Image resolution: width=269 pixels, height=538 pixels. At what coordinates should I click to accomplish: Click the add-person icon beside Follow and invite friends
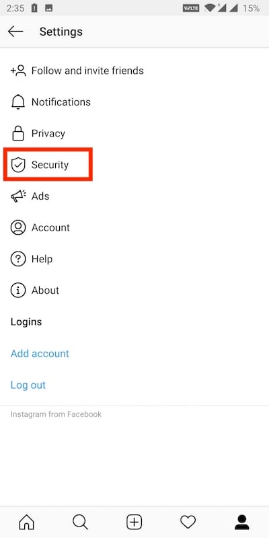tap(18, 71)
